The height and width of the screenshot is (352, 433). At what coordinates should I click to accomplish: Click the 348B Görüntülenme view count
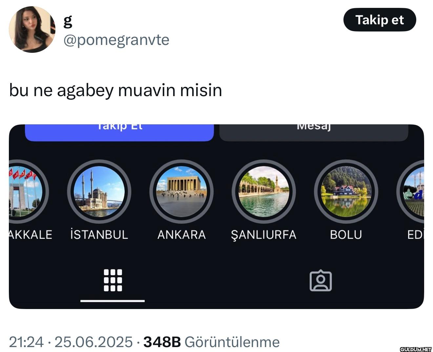pyautogui.click(x=211, y=342)
